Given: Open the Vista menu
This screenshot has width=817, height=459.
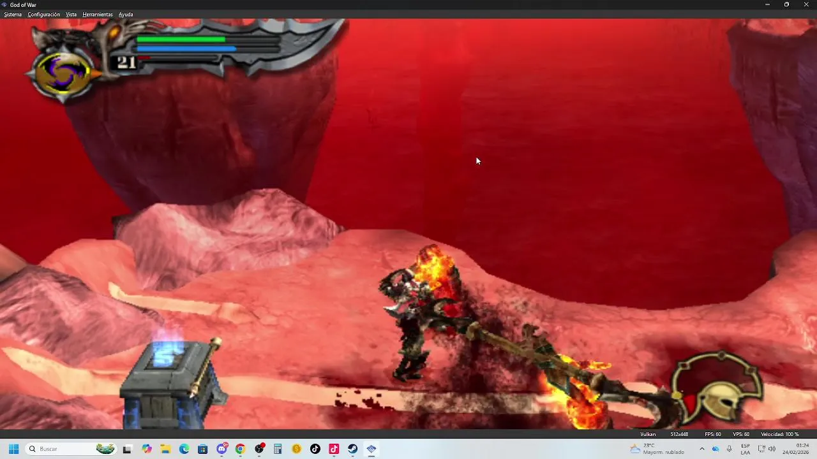Looking at the screenshot, I should click(71, 14).
